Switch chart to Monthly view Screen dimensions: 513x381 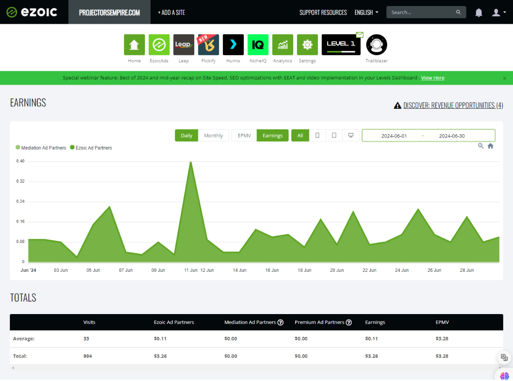tap(213, 135)
